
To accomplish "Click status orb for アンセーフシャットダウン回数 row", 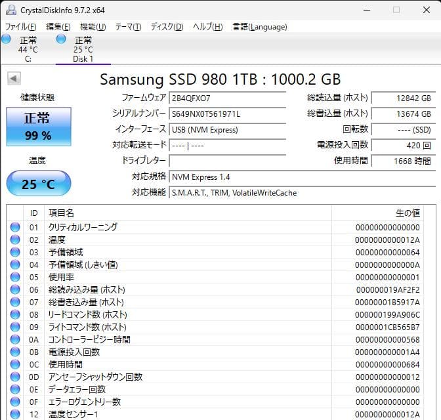I will (15, 377).
